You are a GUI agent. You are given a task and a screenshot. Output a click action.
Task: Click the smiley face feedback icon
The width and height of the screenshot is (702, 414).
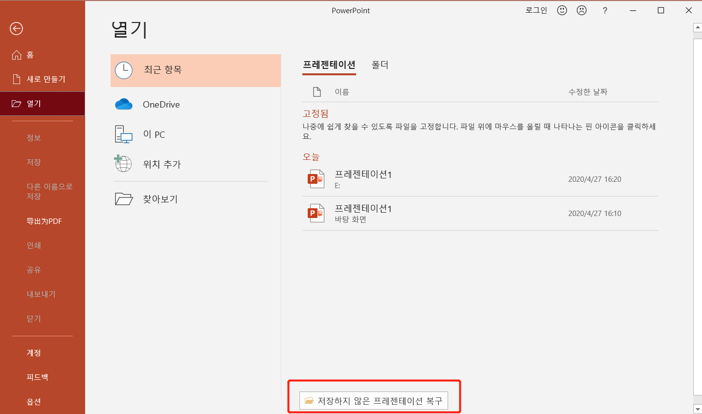pos(562,10)
